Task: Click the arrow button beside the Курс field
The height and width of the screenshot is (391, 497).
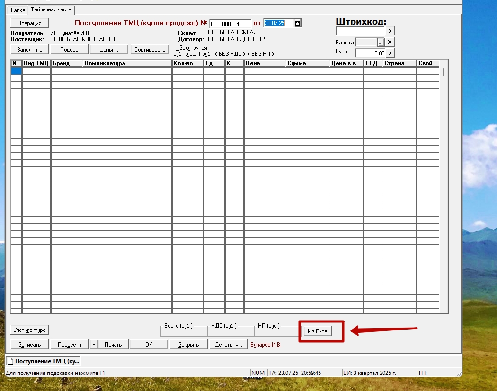Action: [390, 53]
